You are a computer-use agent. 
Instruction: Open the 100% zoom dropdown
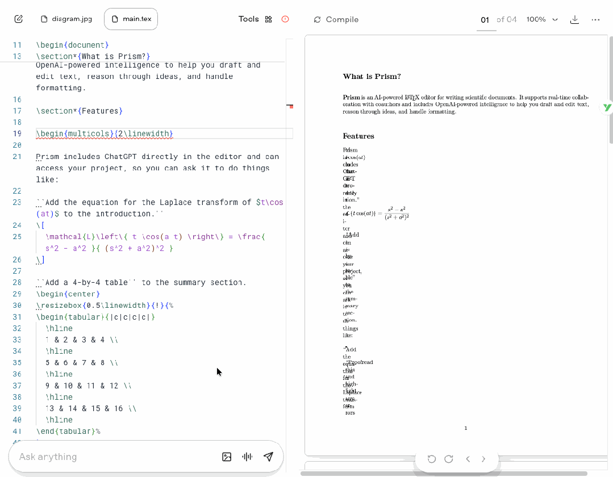(541, 19)
